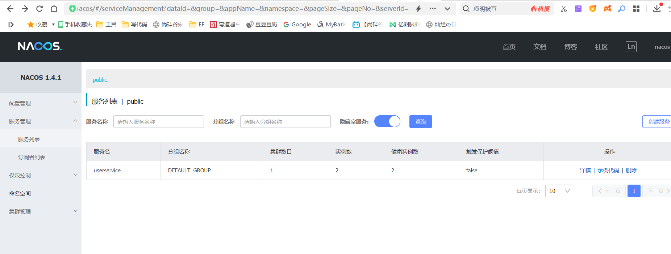Open the purple translate extension icon
The width and height of the screenshot is (671, 254).
click(578, 9)
